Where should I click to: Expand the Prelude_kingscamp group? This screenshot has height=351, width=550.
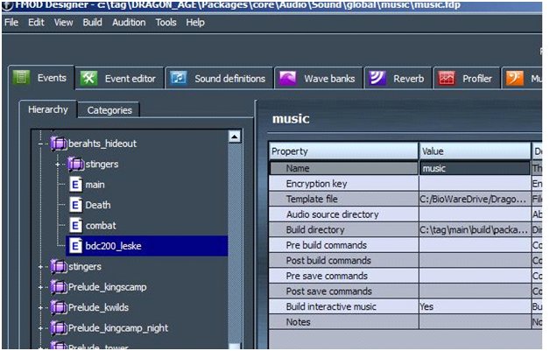coord(42,287)
